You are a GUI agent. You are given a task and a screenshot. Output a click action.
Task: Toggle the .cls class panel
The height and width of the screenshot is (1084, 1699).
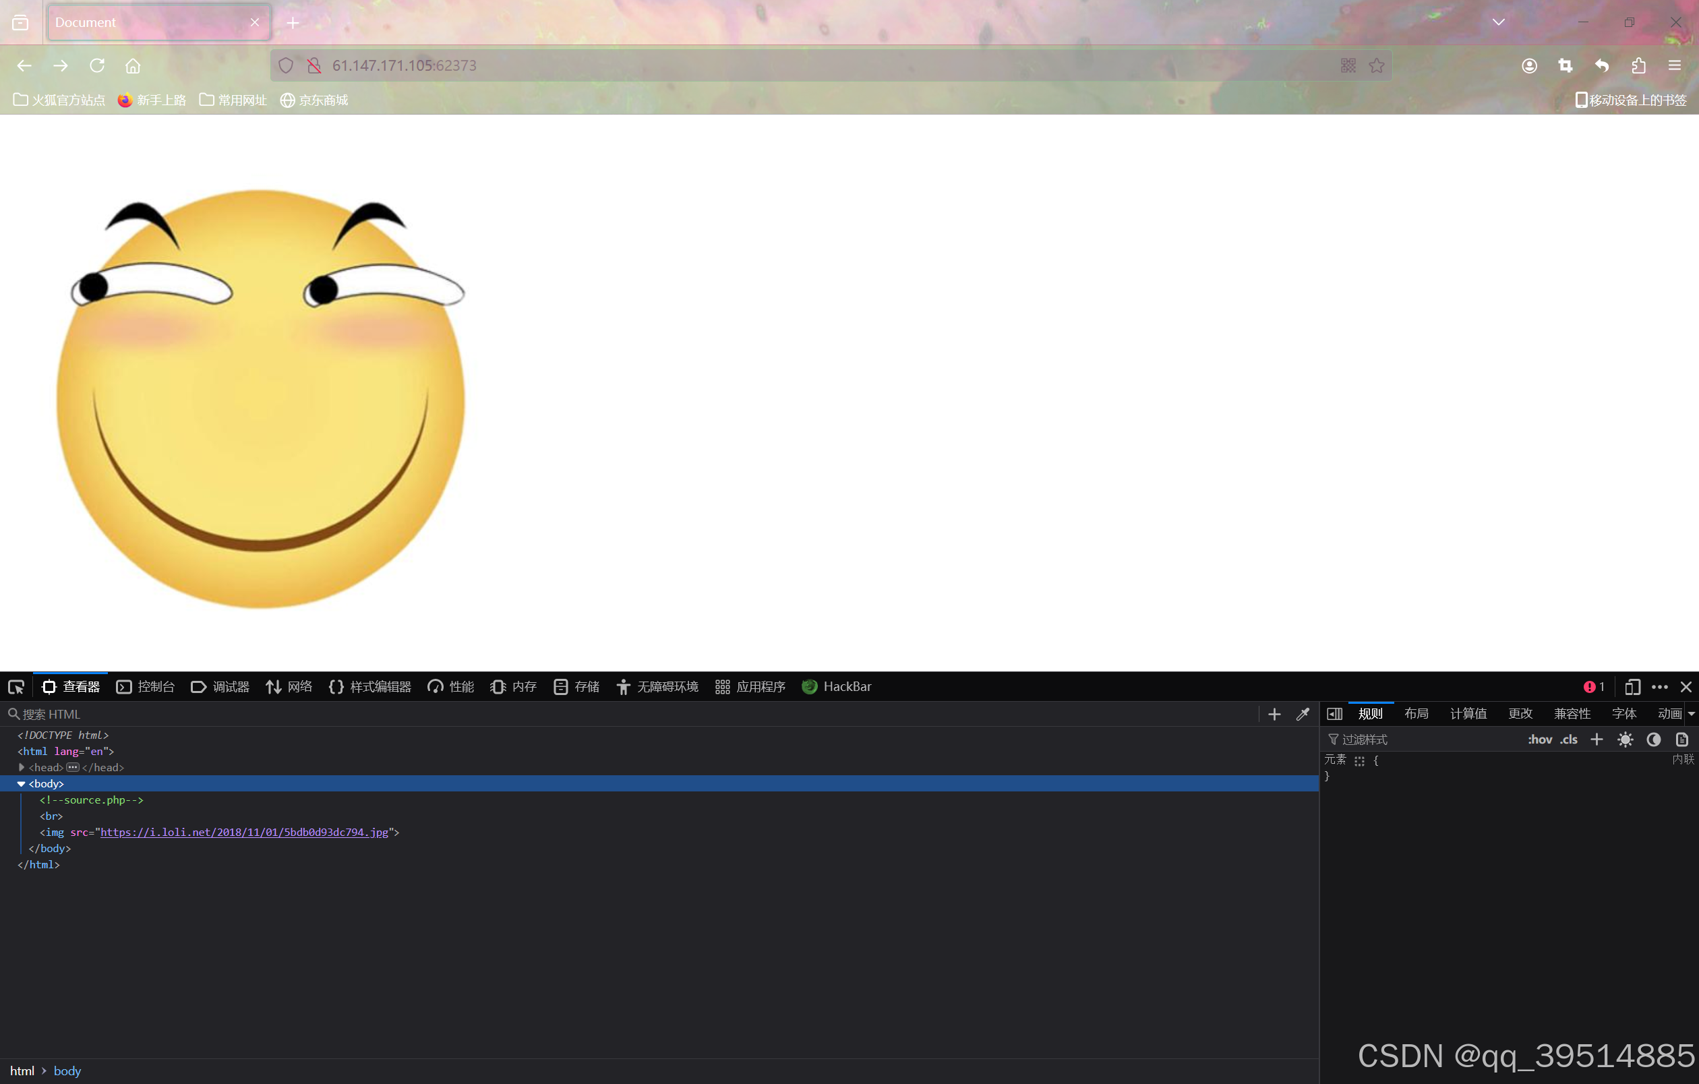1569,739
